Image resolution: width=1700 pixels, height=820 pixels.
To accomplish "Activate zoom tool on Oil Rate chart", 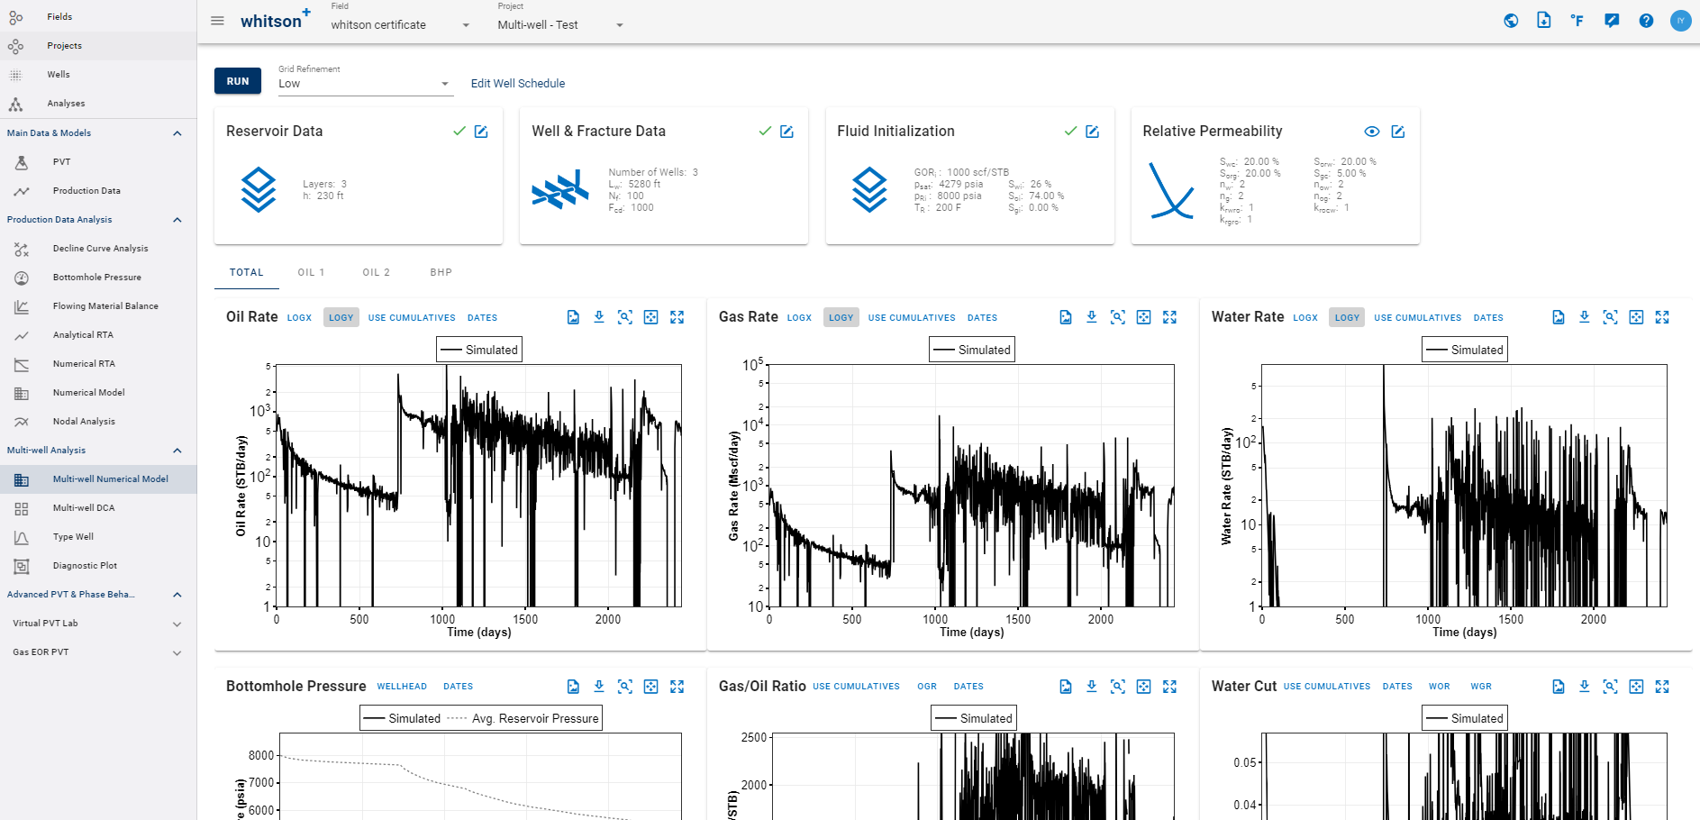I will tap(625, 317).
